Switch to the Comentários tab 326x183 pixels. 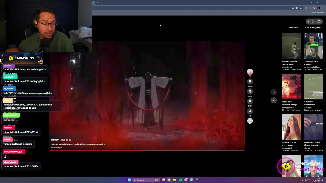(292, 27)
